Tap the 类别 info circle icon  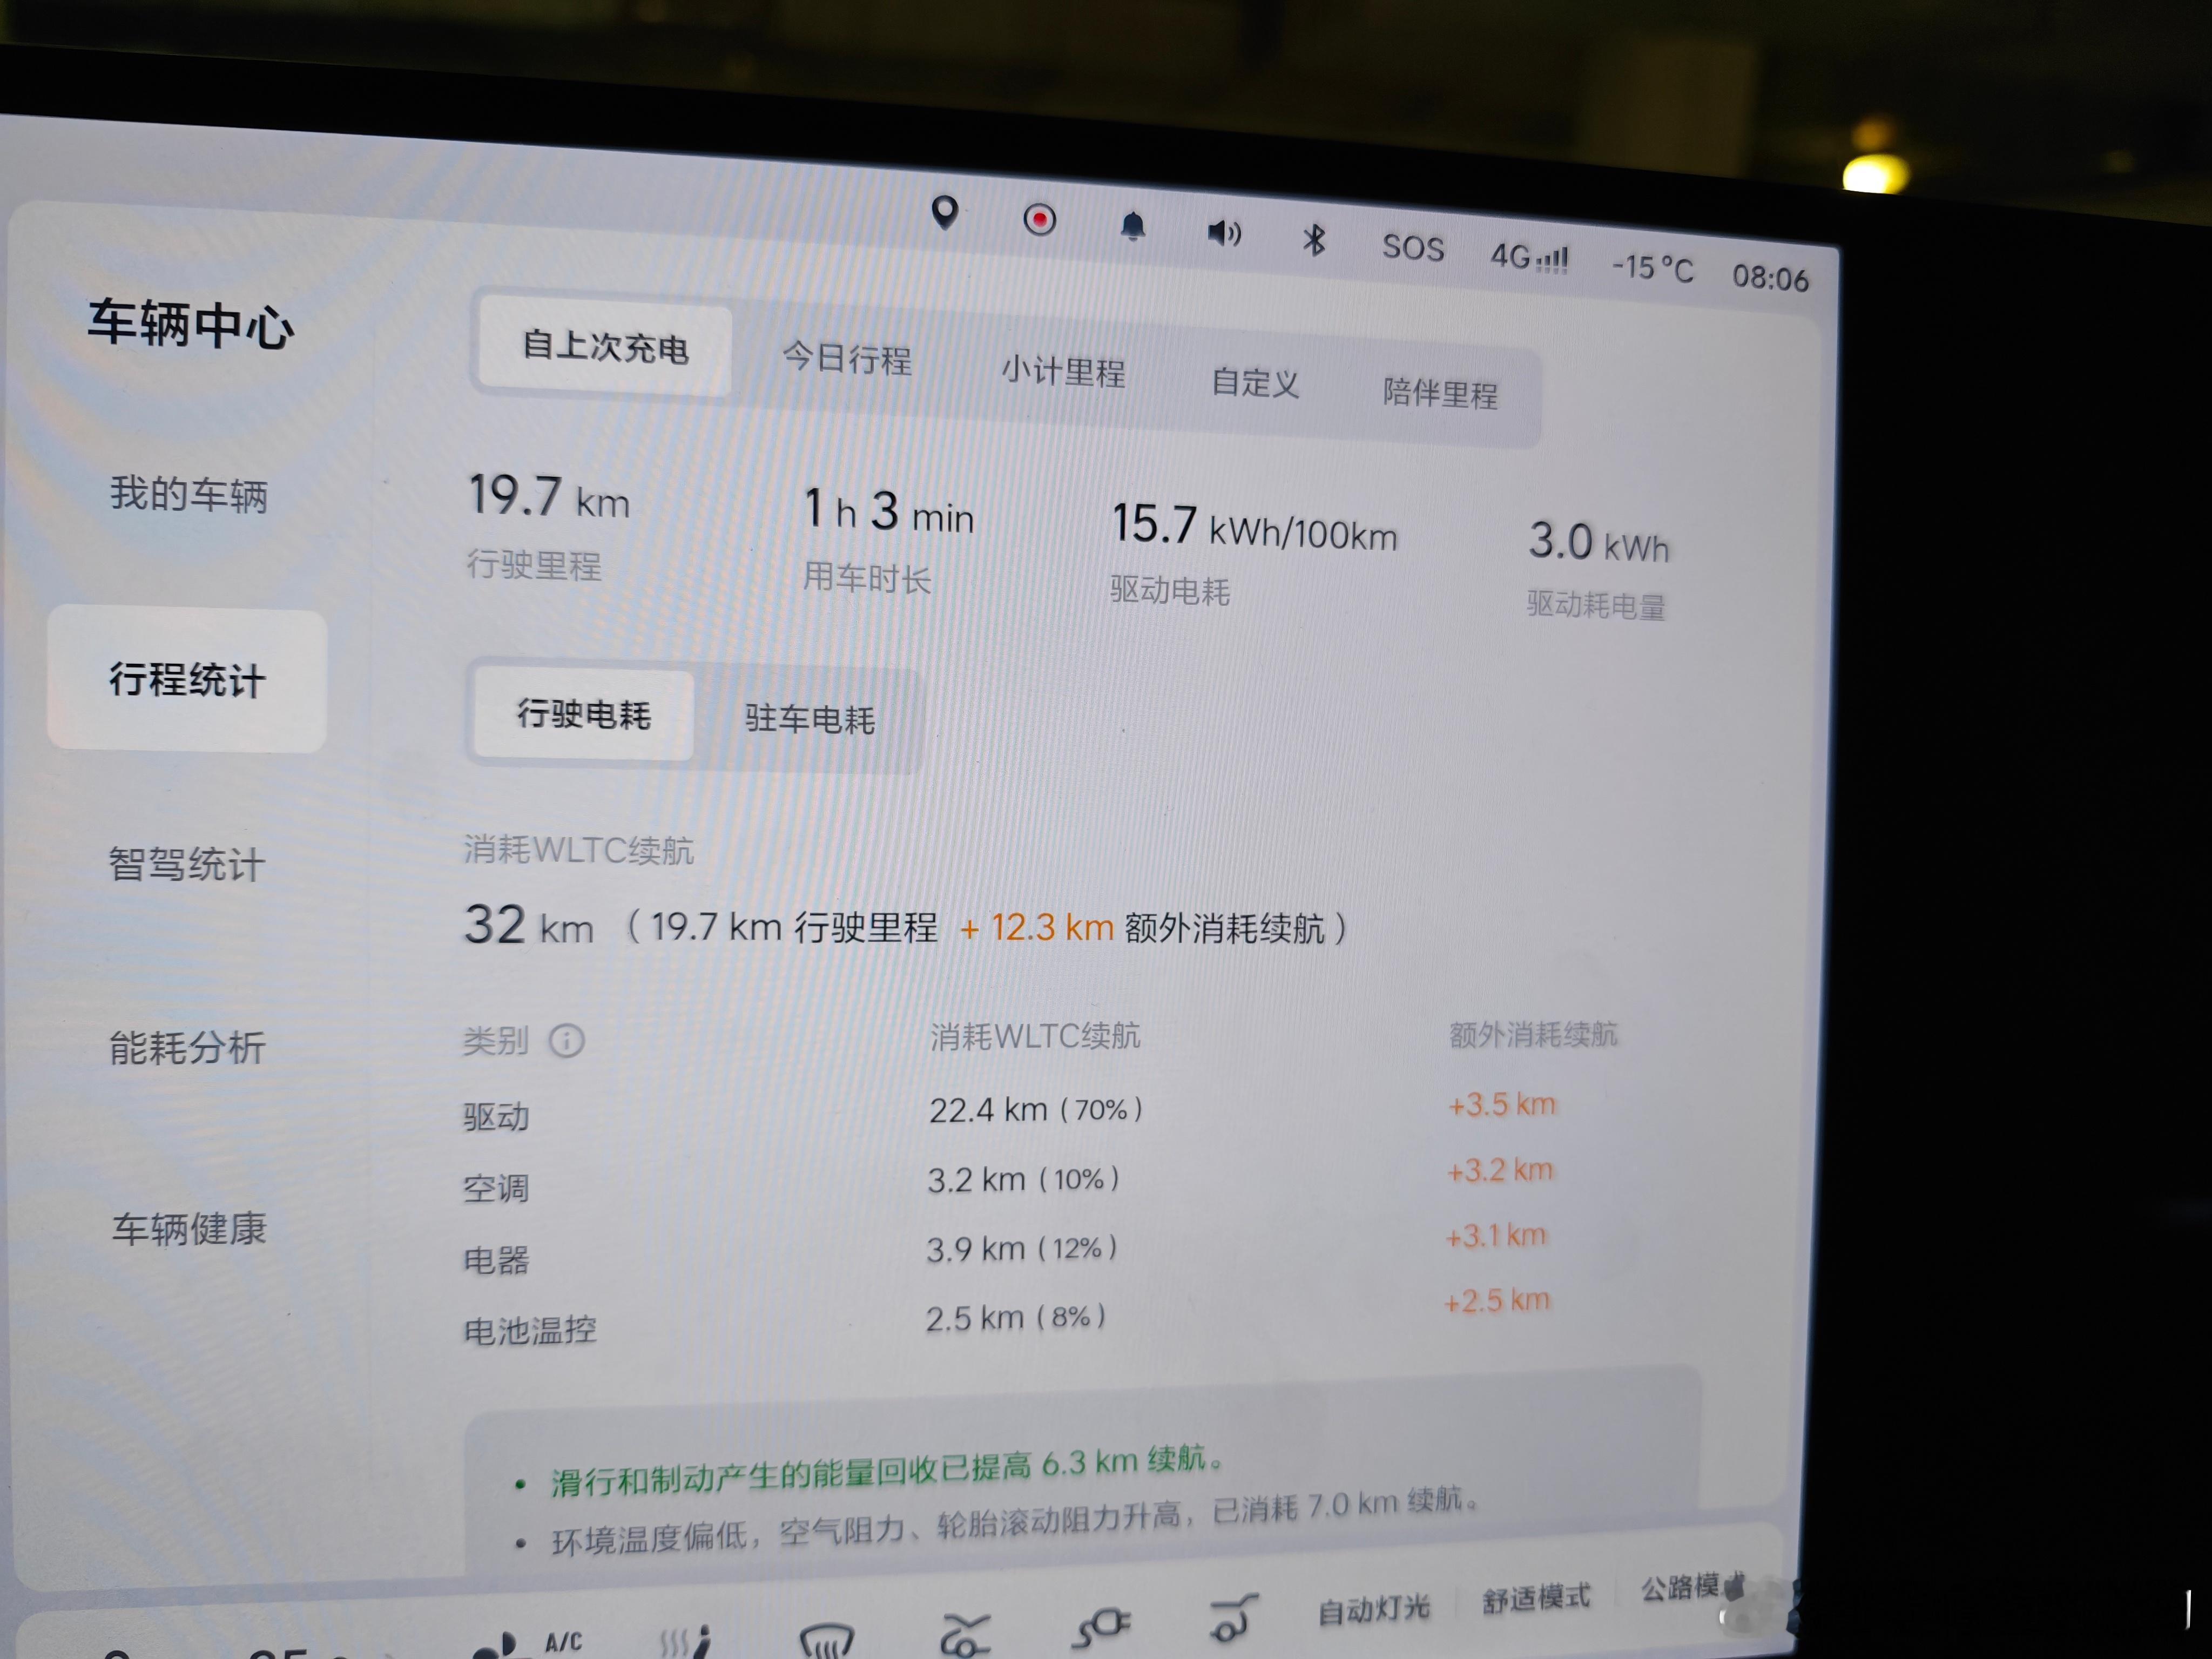(x=566, y=1041)
